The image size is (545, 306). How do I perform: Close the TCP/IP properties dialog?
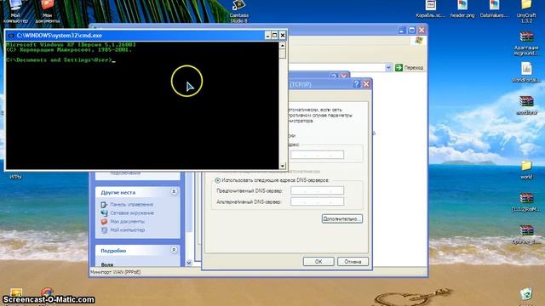coord(366,84)
